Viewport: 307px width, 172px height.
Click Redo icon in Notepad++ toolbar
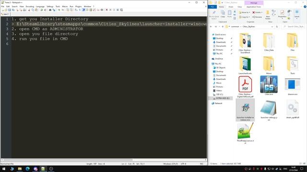point(45,10)
